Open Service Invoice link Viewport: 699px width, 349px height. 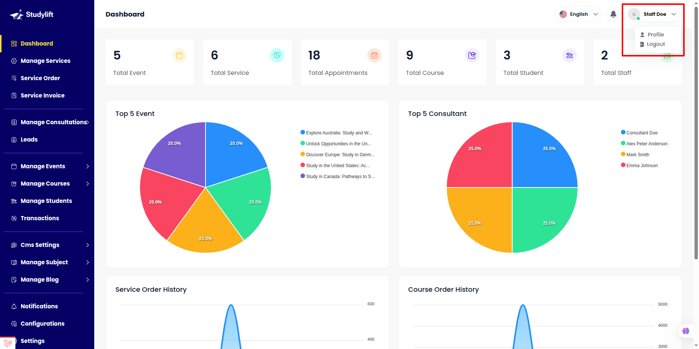(x=42, y=96)
